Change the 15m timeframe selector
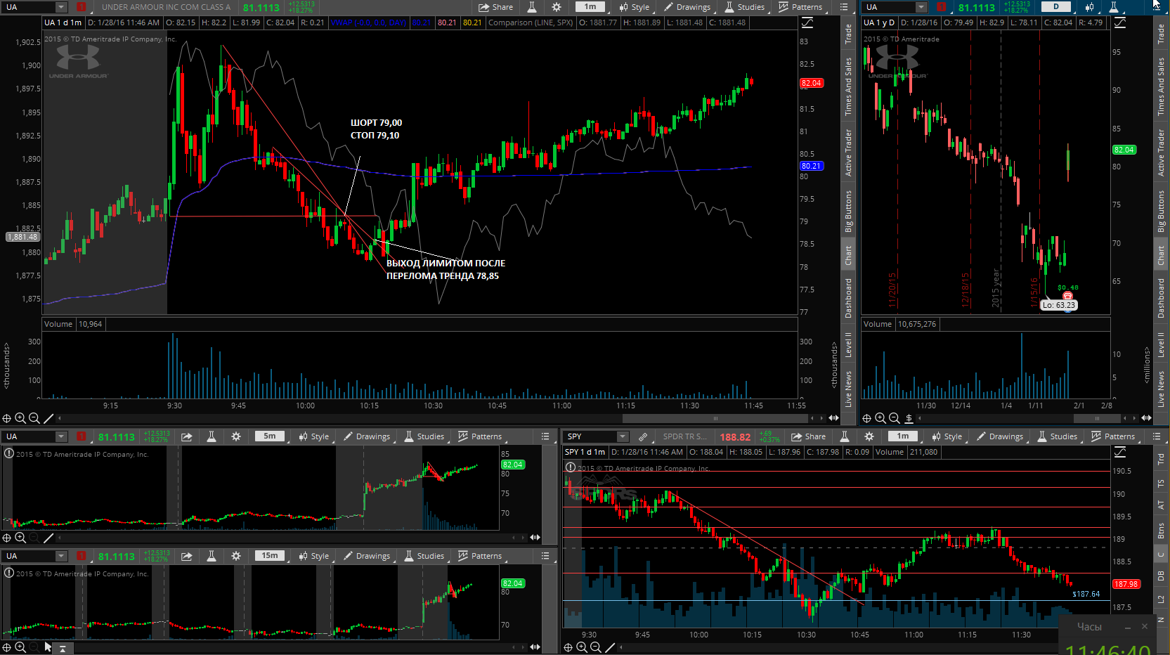This screenshot has width=1170, height=655. 270,556
